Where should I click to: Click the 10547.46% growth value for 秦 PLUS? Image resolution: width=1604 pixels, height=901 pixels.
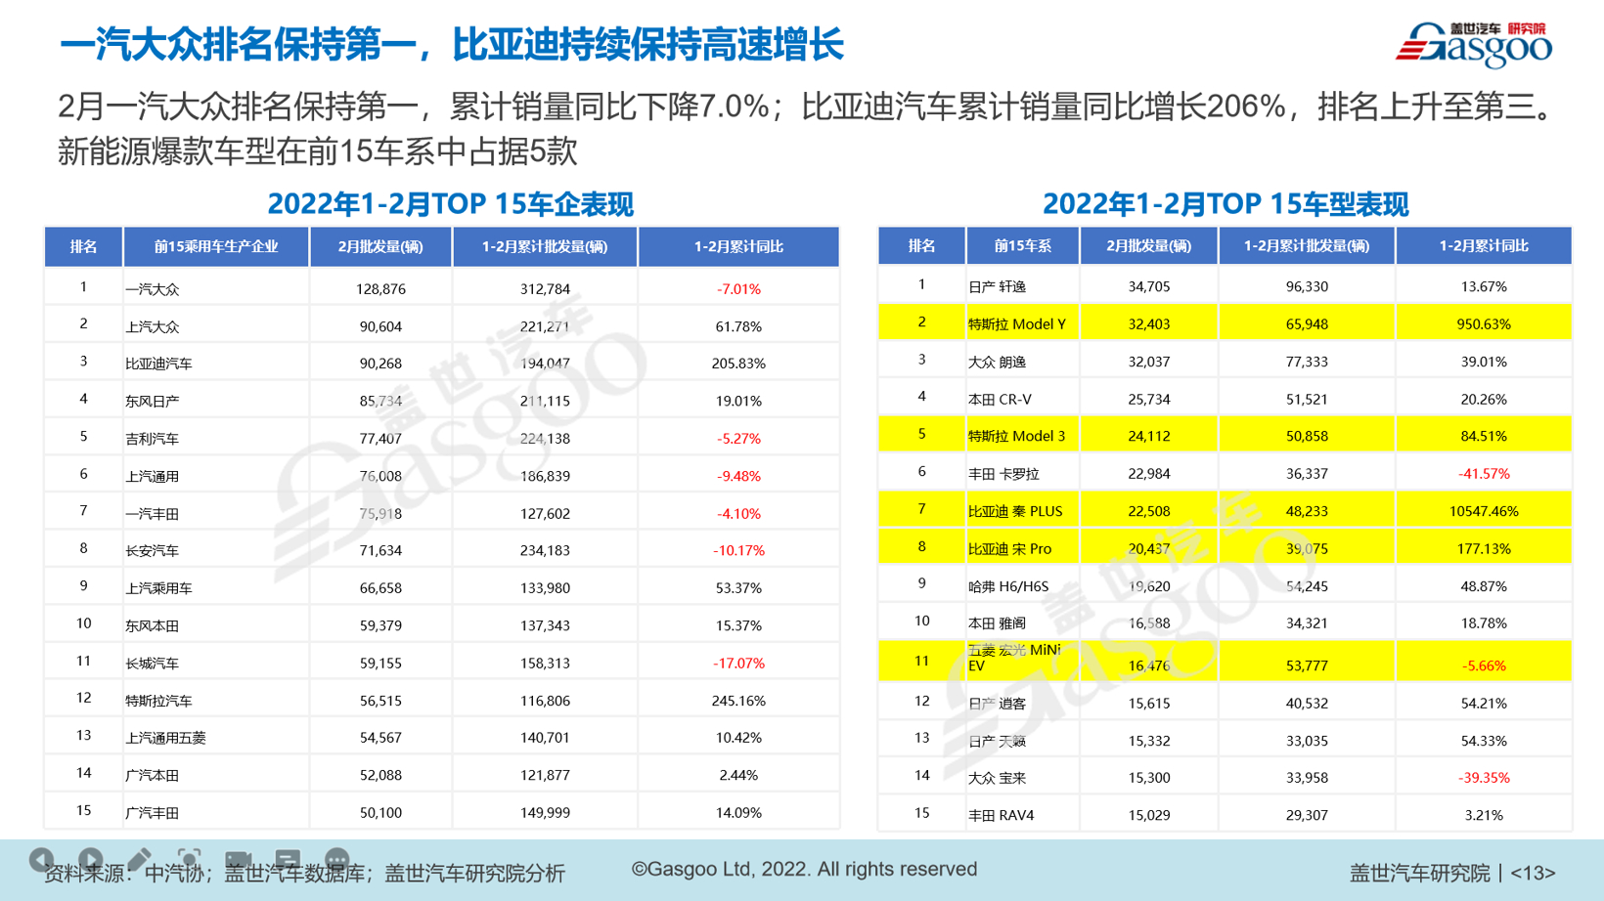click(x=1484, y=511)
